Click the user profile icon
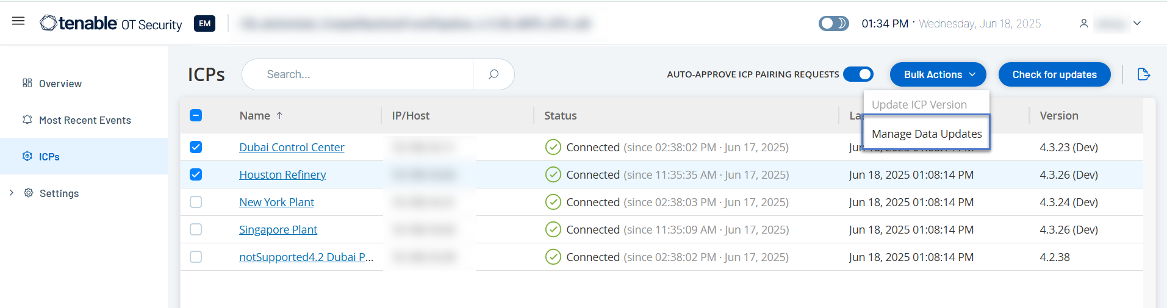Viewport: 1167px width, 308px height. (x=1083, y=24)
